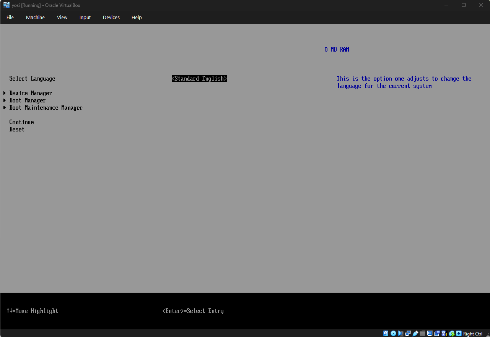490x337 pixels.
Task: Click the VirtualBox app icon in title bar
Action: tap(7, 5)
